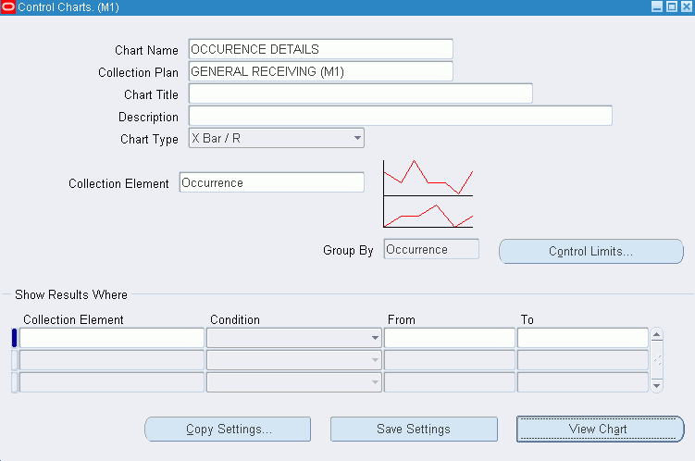Minimize the Control Charts window

pos(657,6)
